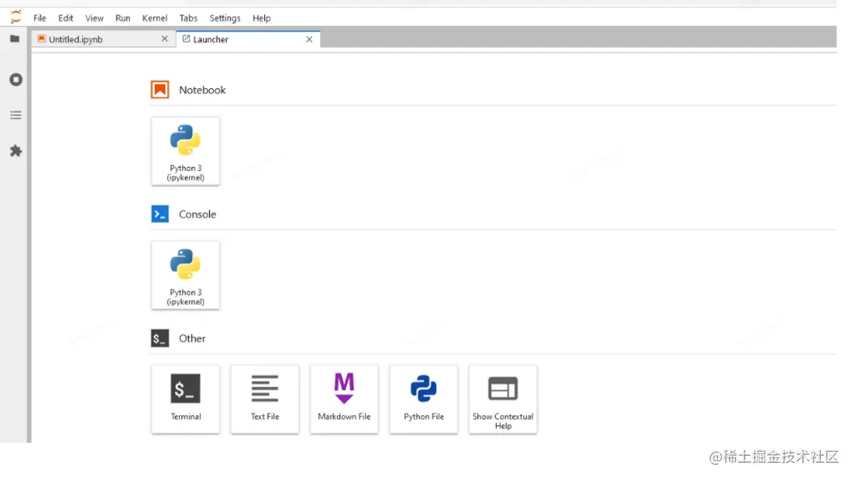Click the Jupyter logo icon

pos(15,17)
